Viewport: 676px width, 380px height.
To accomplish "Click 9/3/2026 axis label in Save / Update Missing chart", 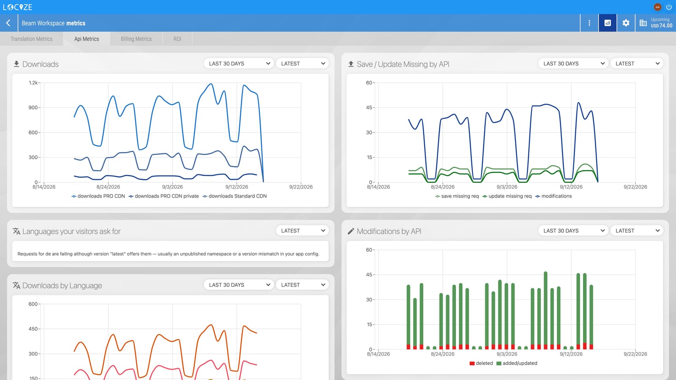I will [x=507, y=187].
